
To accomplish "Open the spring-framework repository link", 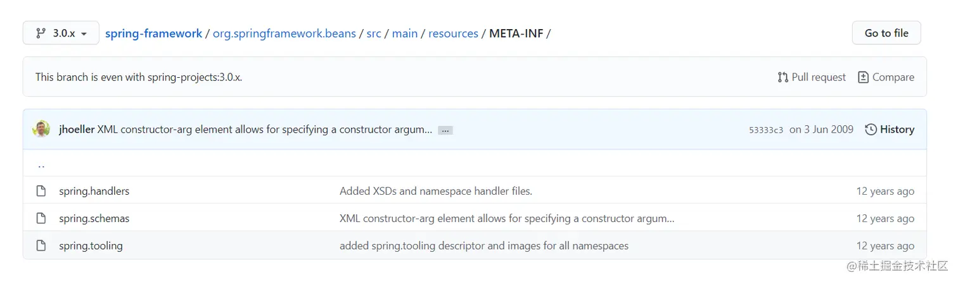I will [x=154, y=33].
